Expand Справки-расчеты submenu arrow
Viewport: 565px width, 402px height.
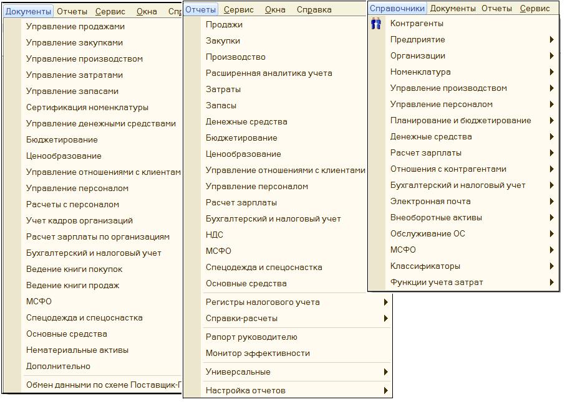(x=386, y=319)
